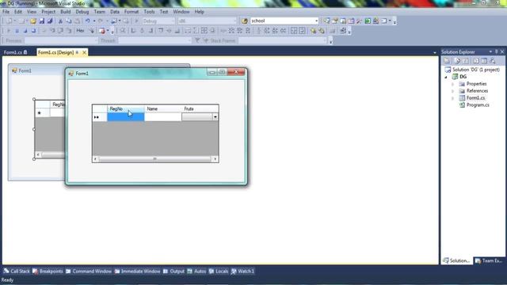Click the left scroll arrow of the designer grid
The height and width of the screenshot is (285, 507).
click(x=38, y=155)
